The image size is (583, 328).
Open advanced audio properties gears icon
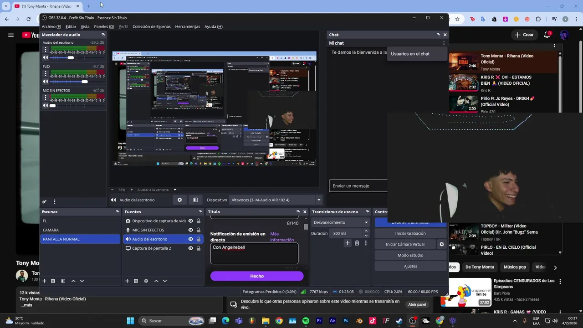click(44, 202)
